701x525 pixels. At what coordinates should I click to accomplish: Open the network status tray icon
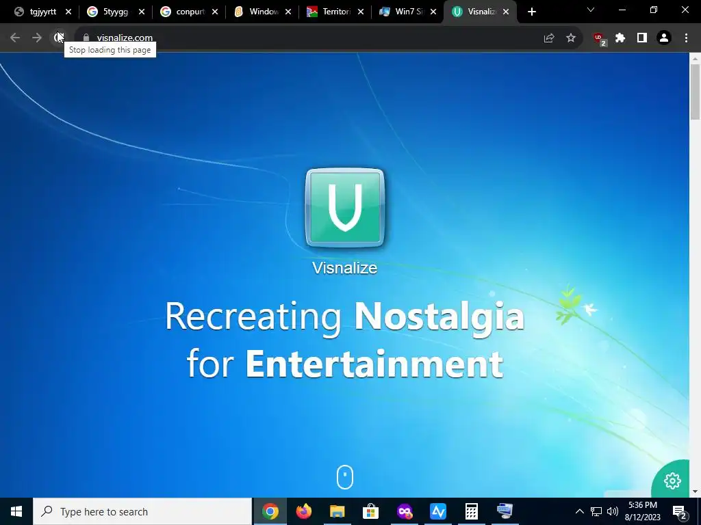pyautogui.click(x=596, y=511)
